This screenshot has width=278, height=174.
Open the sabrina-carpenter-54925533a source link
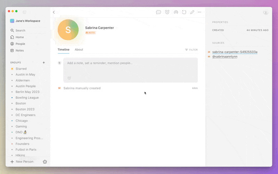(235, 52)
